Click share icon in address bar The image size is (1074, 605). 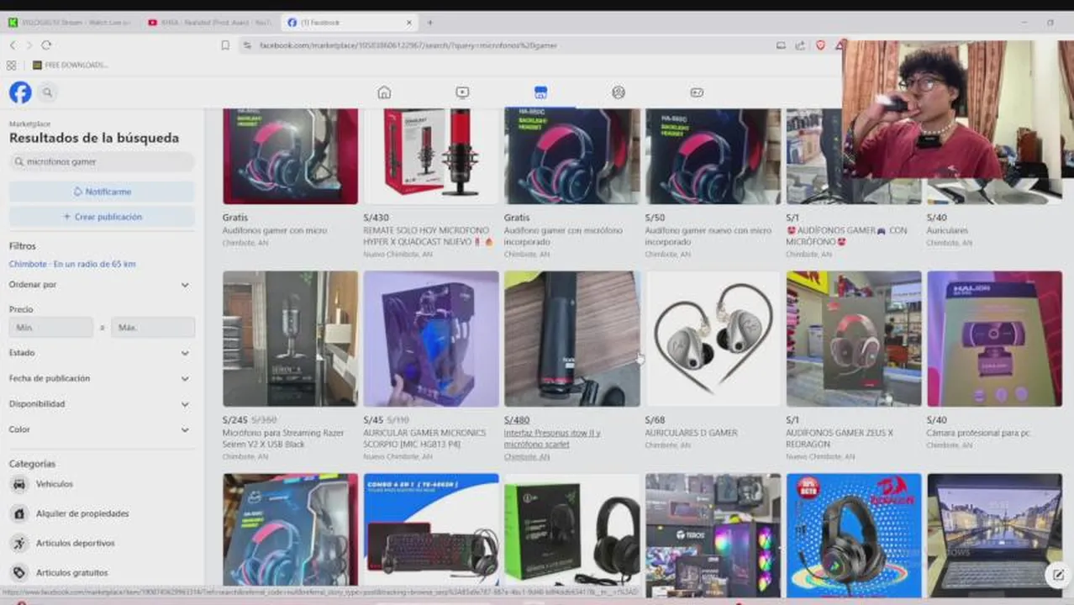[800, 45]
